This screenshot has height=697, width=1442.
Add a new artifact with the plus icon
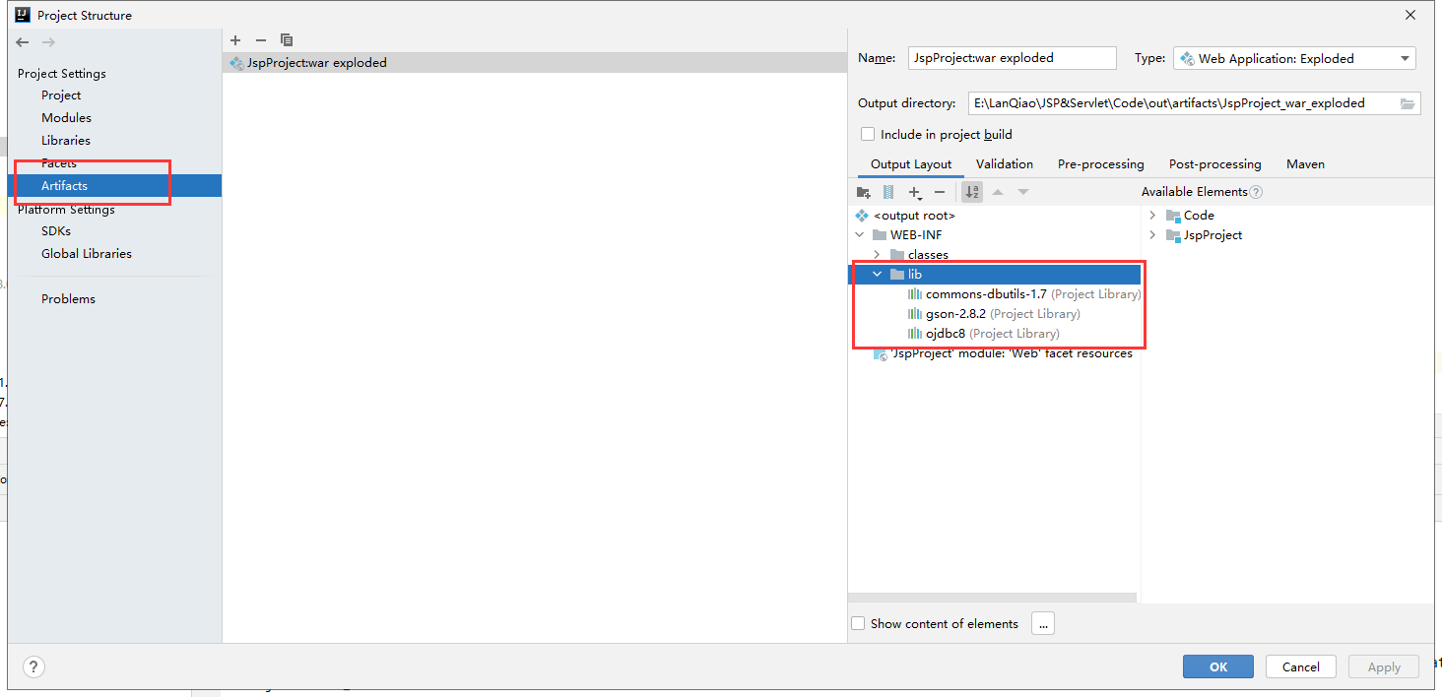235,40
